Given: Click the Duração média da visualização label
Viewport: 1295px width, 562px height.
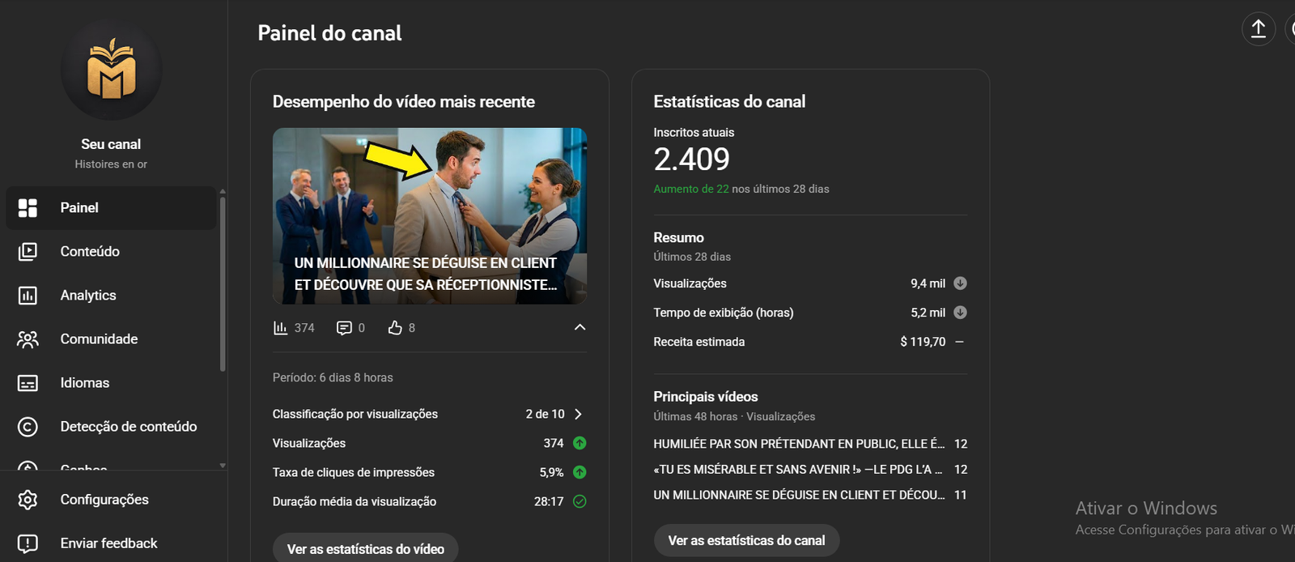Looking at the screenshot, I should click(355, 501).
